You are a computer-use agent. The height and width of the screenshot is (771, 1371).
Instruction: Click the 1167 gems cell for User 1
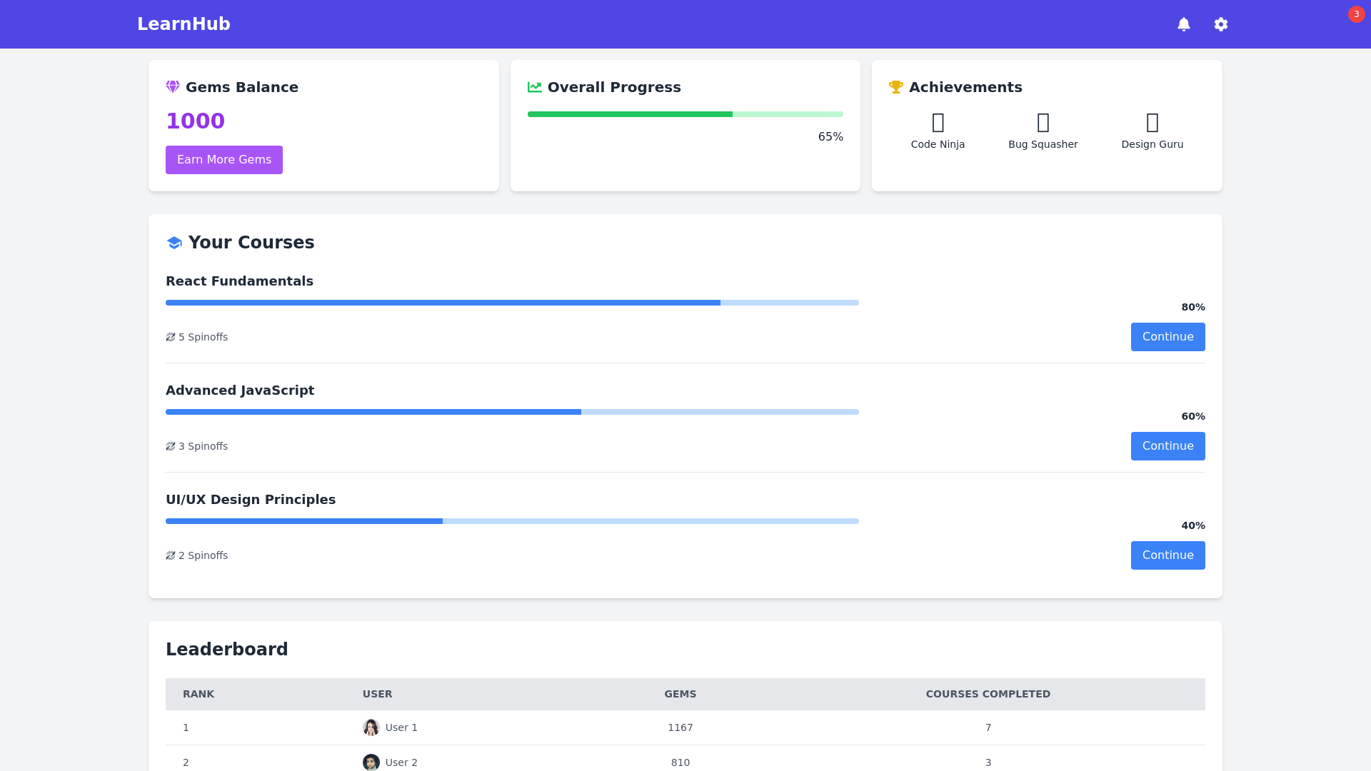[x=681, y=727]
